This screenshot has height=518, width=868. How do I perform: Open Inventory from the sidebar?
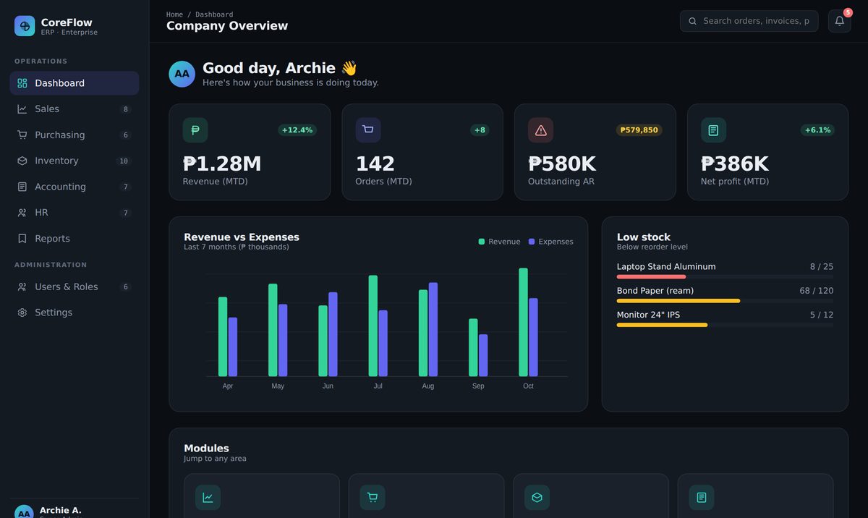point(75,161)
